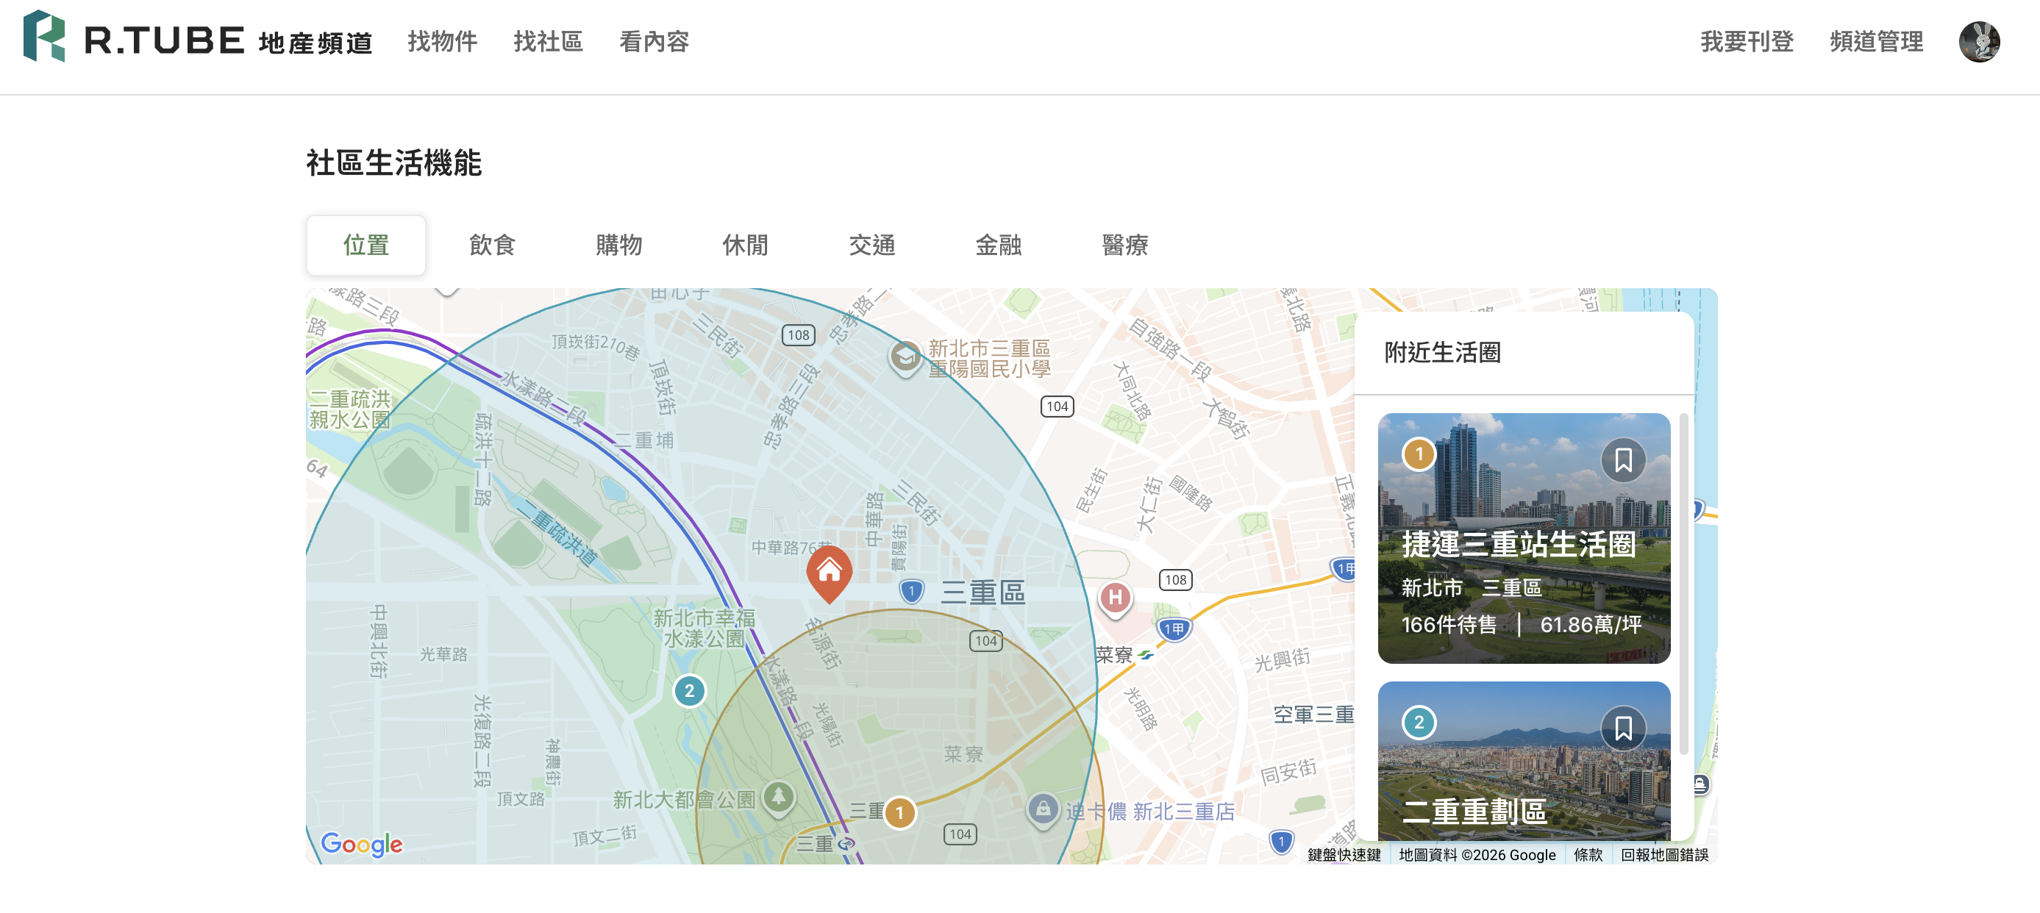The width and height of the screenshot is (2040, 913).
Task: Switch to the 休閒 tab
Action: tap(745, 245)
